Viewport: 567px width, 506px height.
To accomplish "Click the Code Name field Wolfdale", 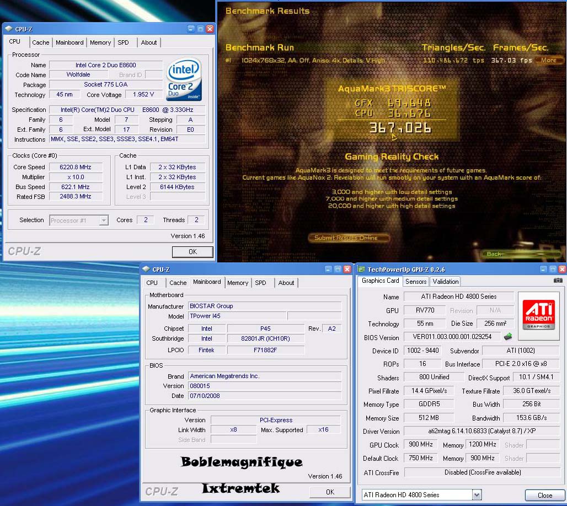I will pyautogui.click(x=78, y=74).
